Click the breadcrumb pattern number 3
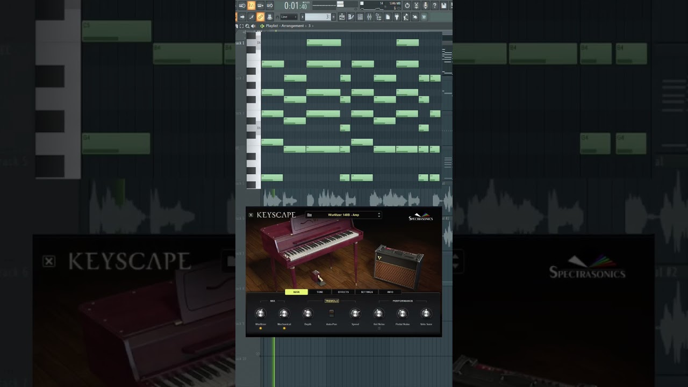This screenshot has height=387, width=688. point(310,26)
